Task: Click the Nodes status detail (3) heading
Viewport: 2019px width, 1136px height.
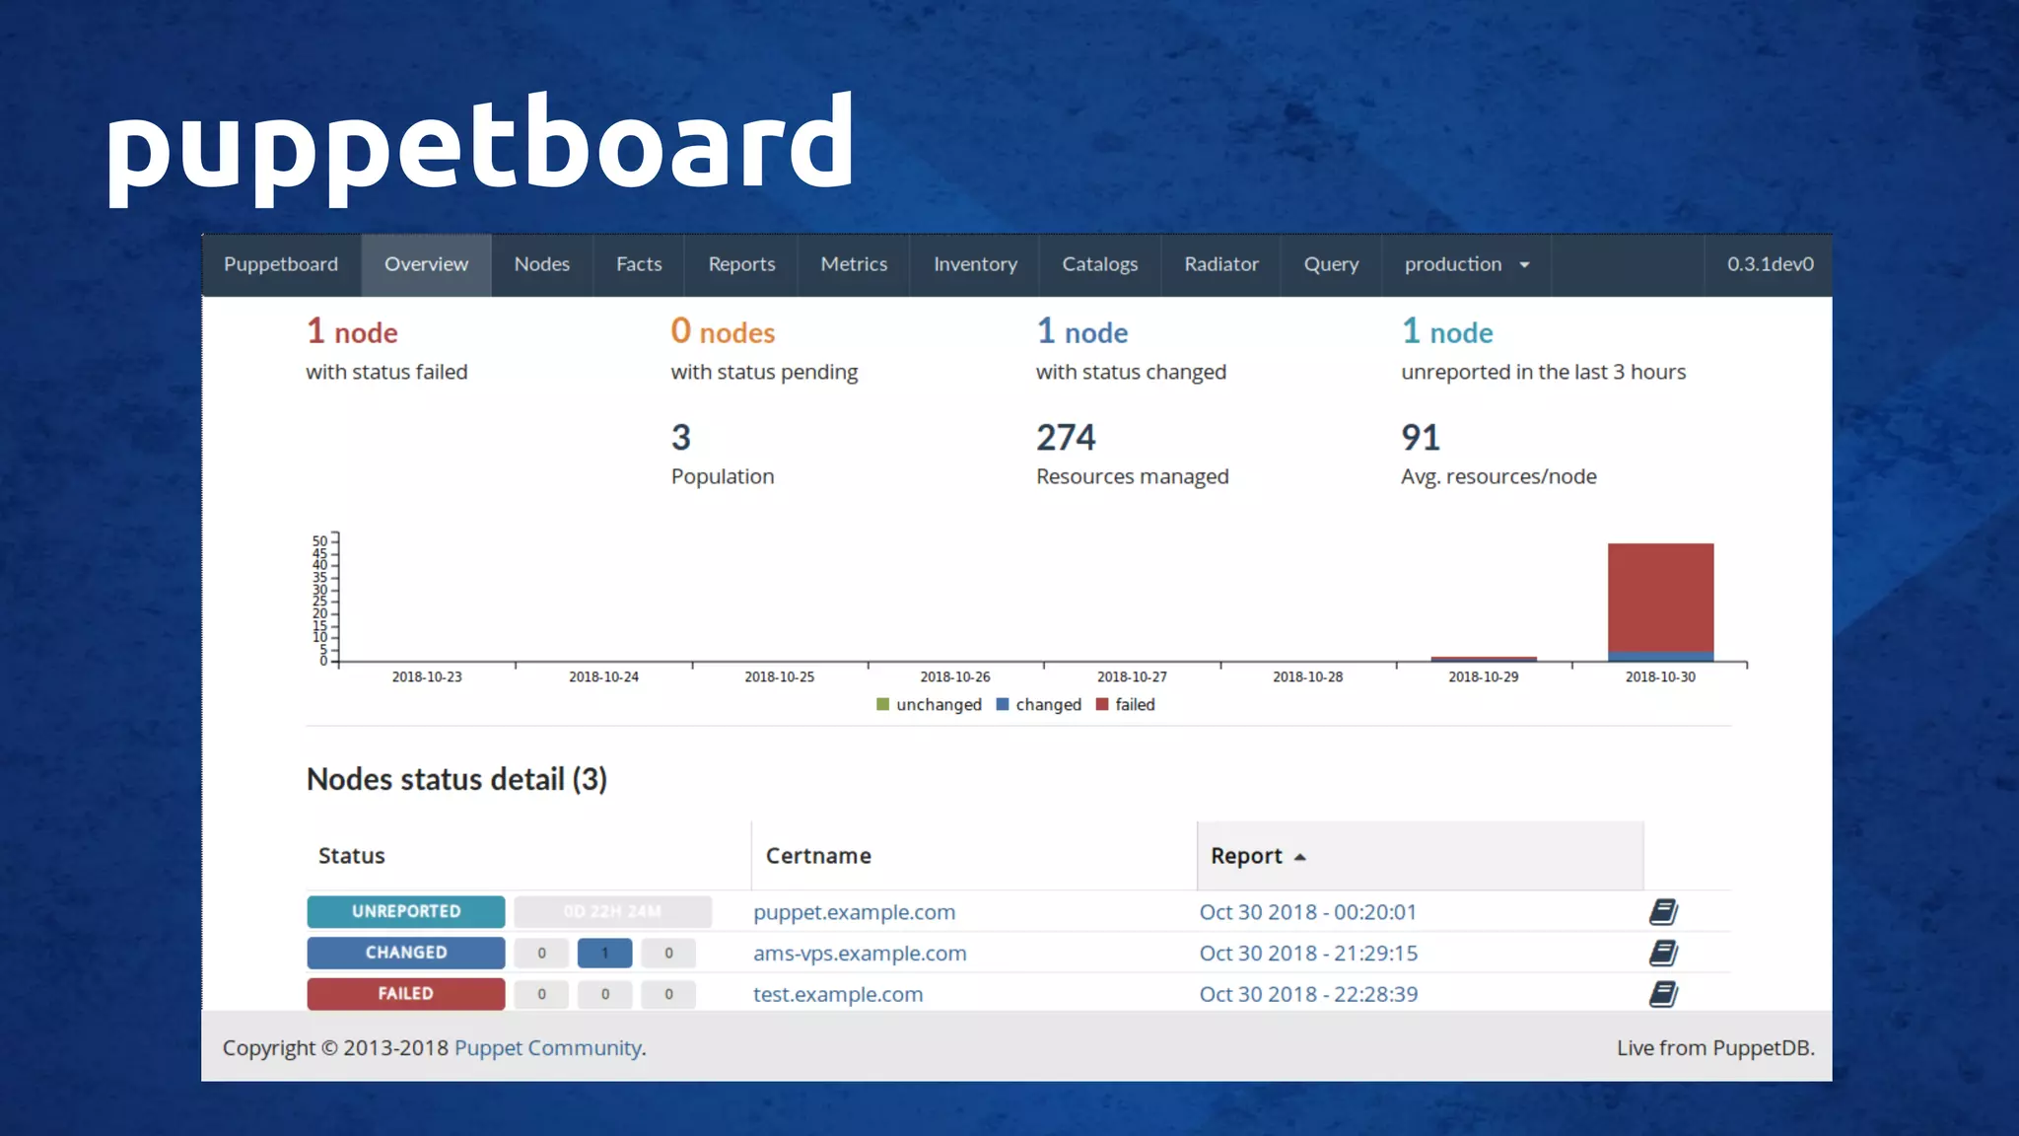Action: (456, 779)
